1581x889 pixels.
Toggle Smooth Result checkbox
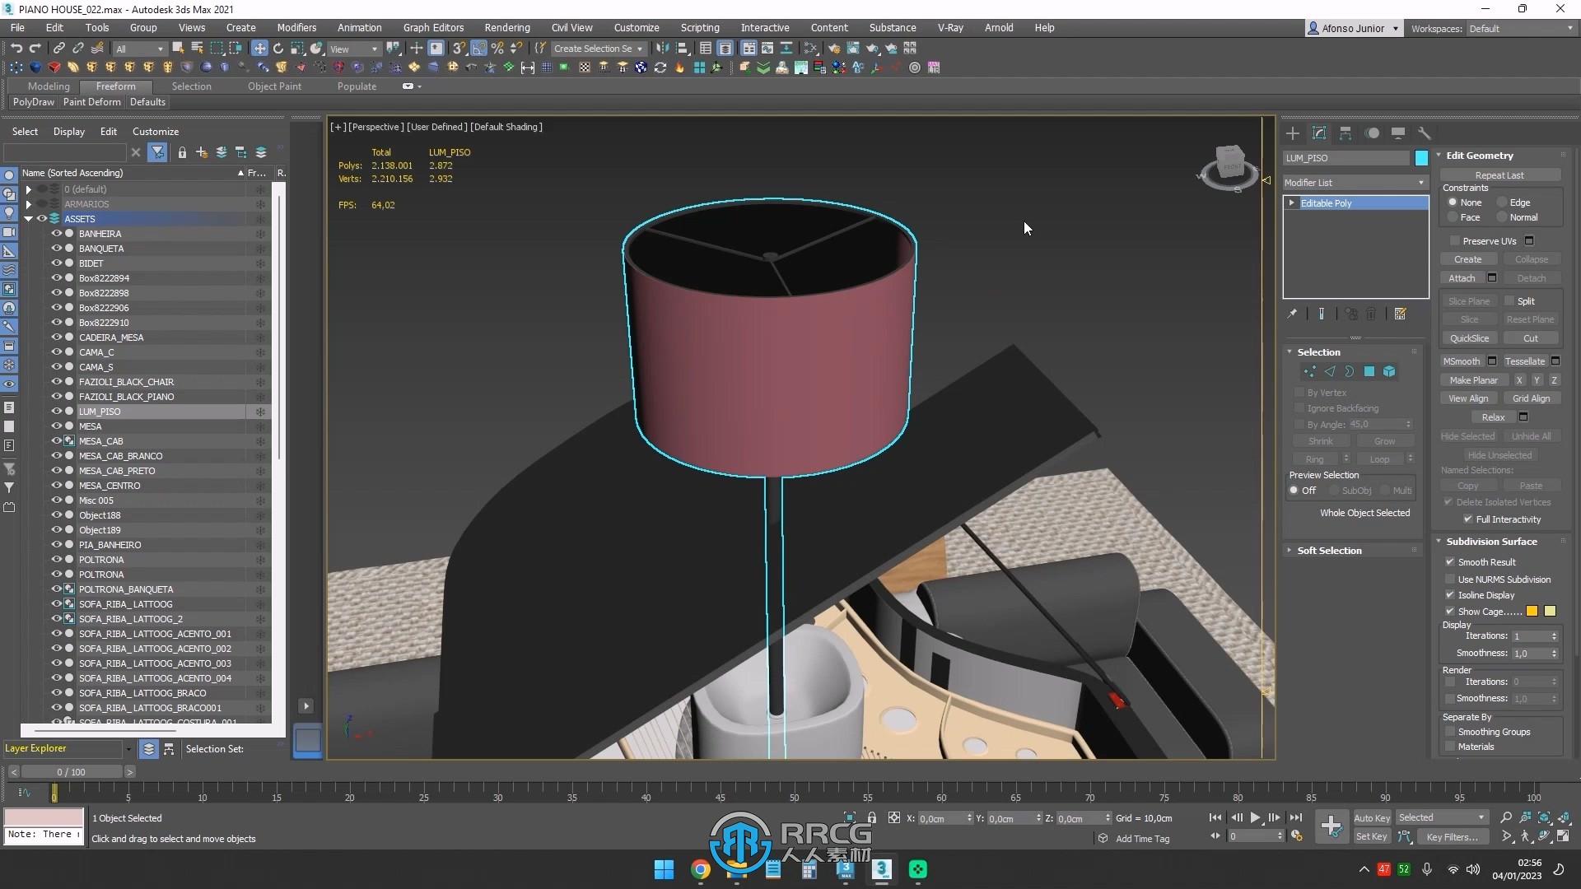pyautogui.click(x=1451, y=561)
